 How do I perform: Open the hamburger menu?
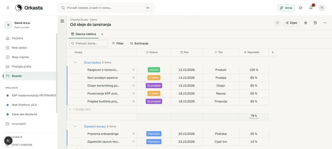tap(8, 8)
